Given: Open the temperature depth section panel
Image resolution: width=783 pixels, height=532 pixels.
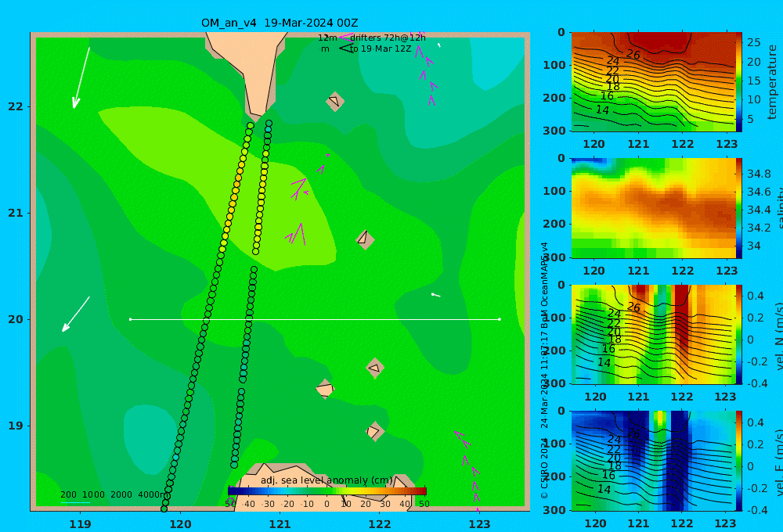Looking at the screenshot, I should click(x=653, y=82).
